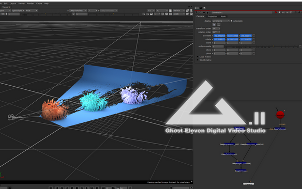302x189 pixels.
Task: Open the Viewer menu
Action: [21, 4]
